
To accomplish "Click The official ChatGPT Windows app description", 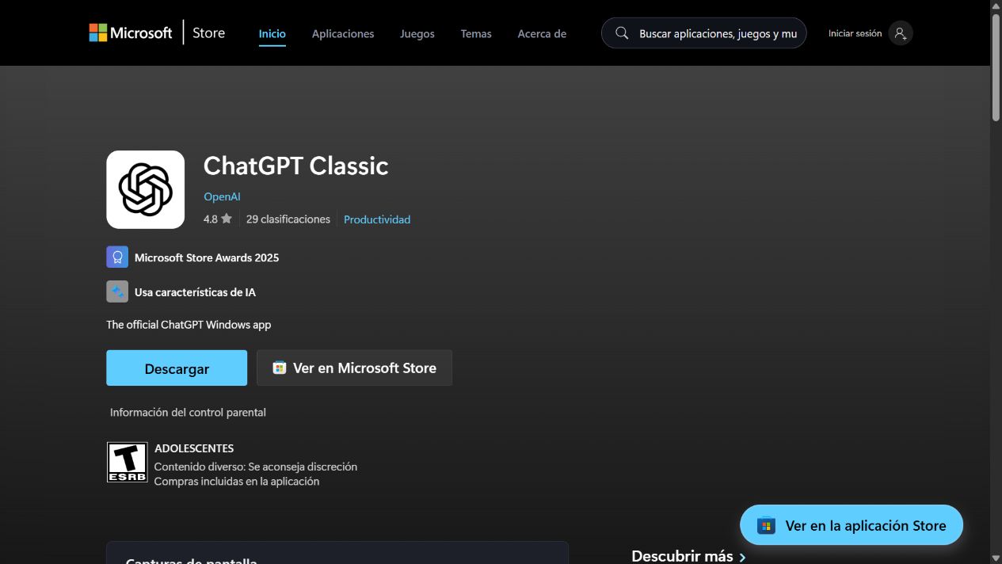I will point(189,325).
